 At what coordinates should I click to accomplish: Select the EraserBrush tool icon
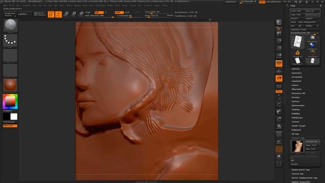[312, 53]
